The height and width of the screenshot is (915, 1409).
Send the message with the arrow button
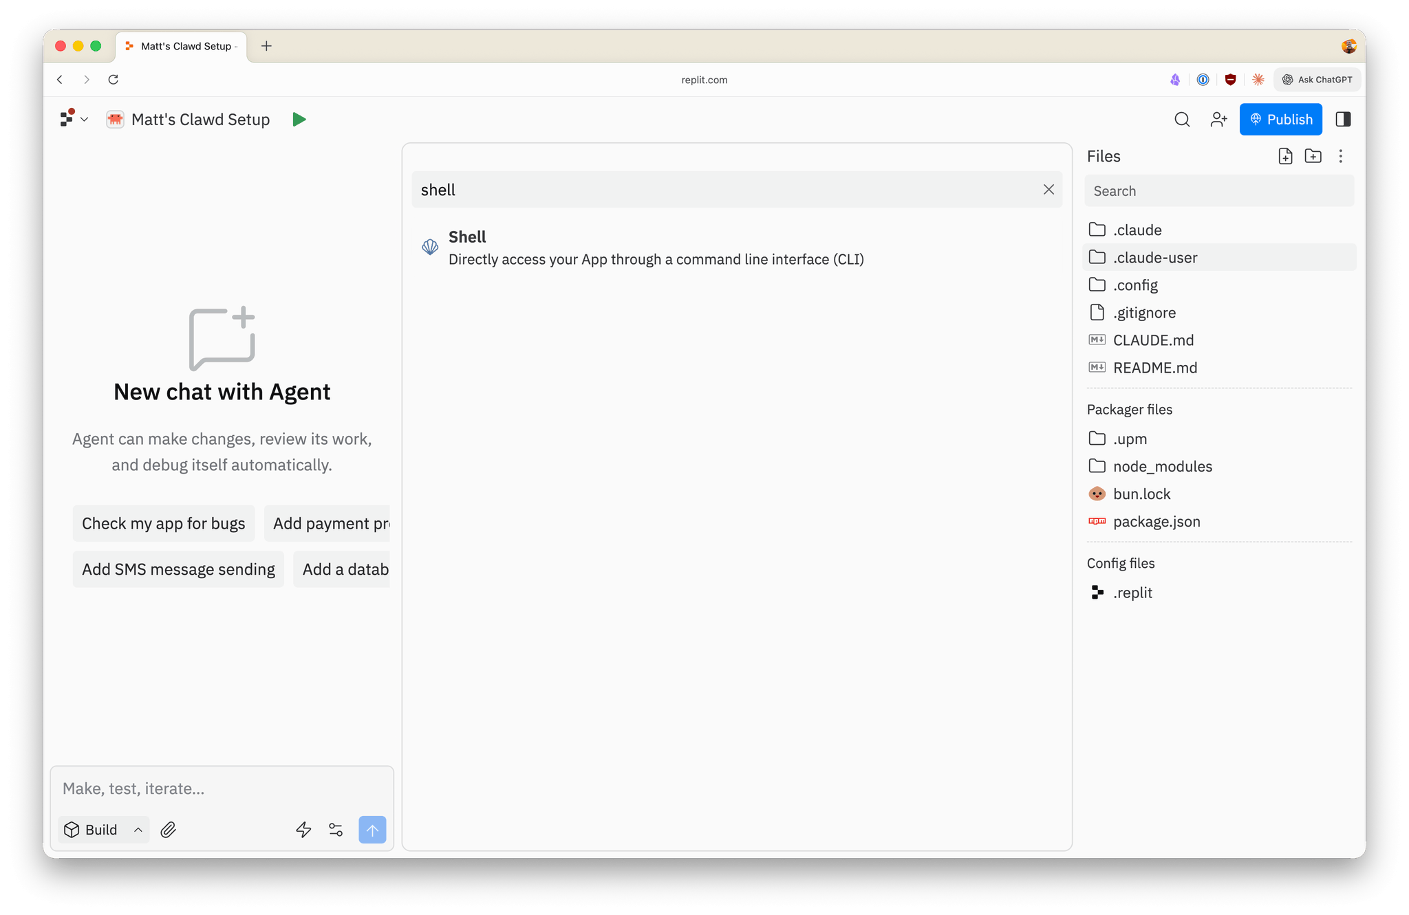pyautogui.click(x=372, y=830)
